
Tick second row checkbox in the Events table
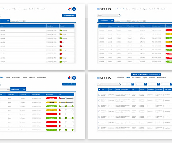[99, 100]
